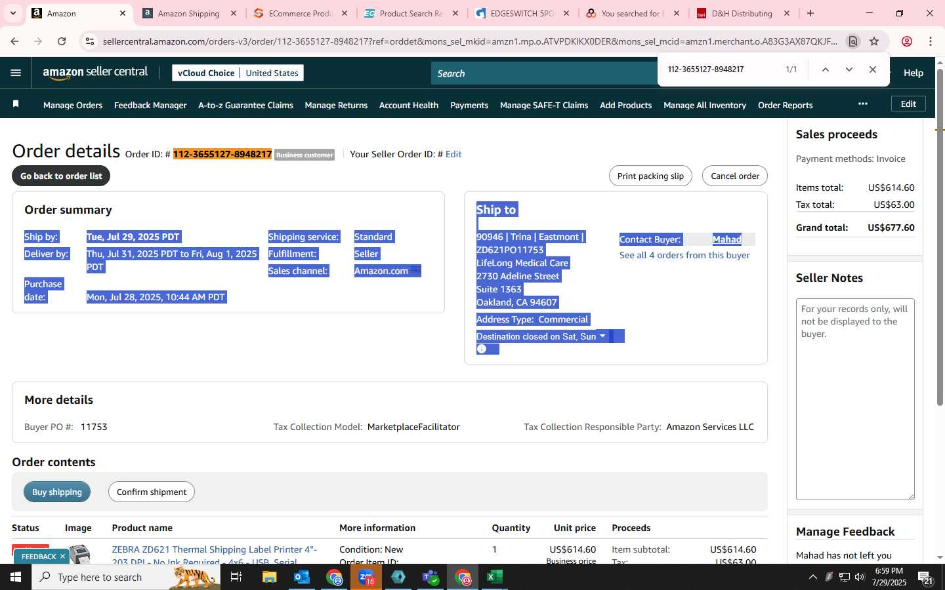This screenshot has width=945, height=590.
Task: Click Go back to order list
Action: 61,176
